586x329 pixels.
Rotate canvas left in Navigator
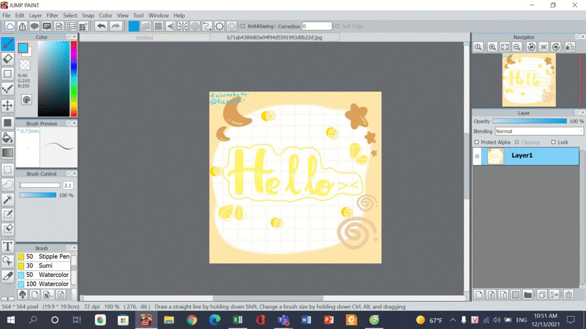click(531, 47)
